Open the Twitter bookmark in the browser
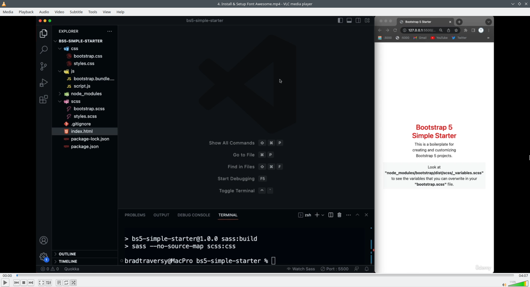530x287 pixels. [459, 38]
